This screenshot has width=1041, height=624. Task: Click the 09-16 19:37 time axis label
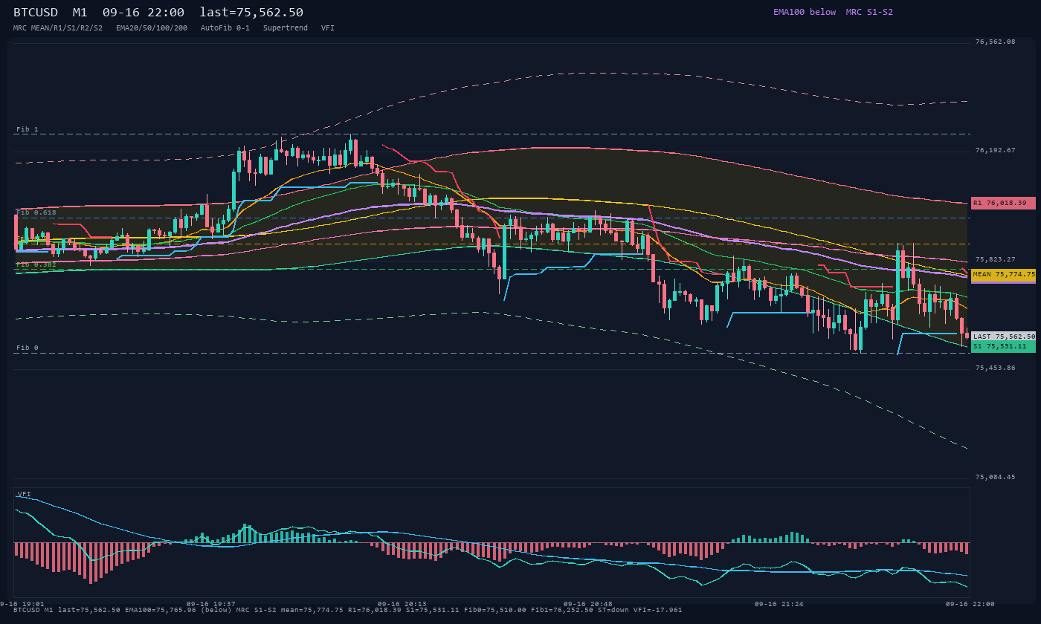click(x=211, y=604)
